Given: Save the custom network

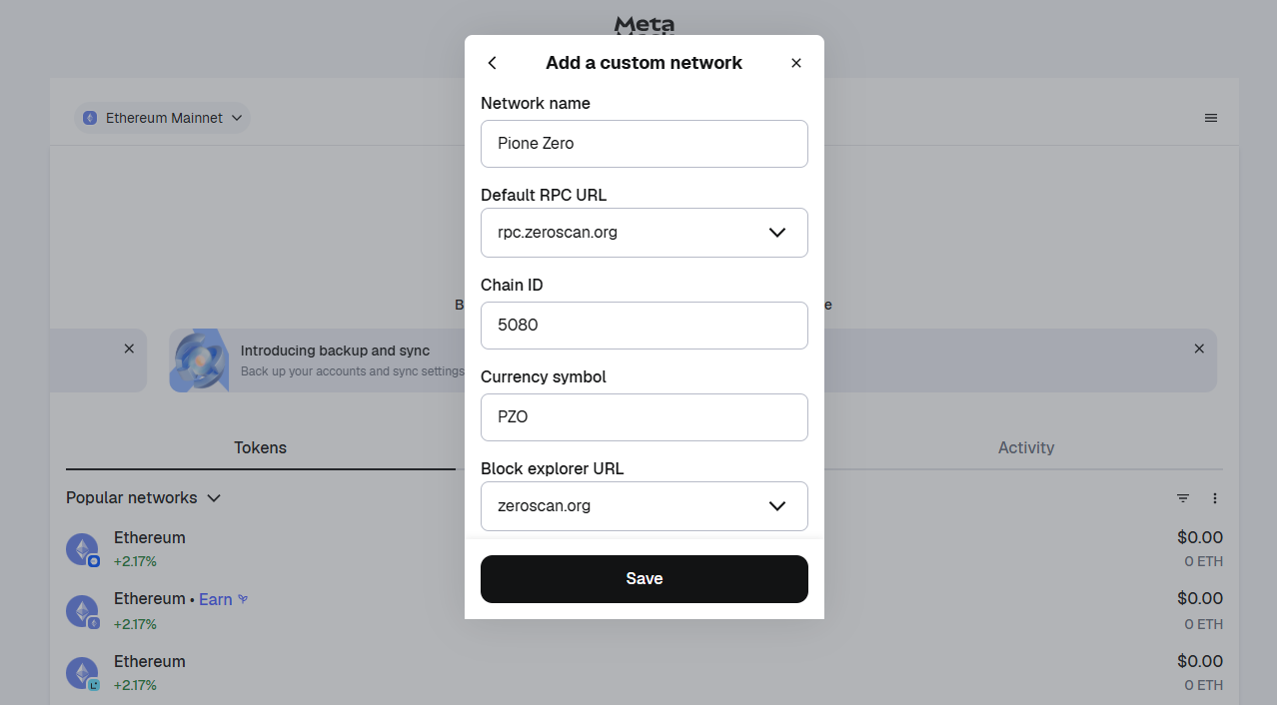Looking at the screenshot, I should pyautogui.click(x=643, y=579).
